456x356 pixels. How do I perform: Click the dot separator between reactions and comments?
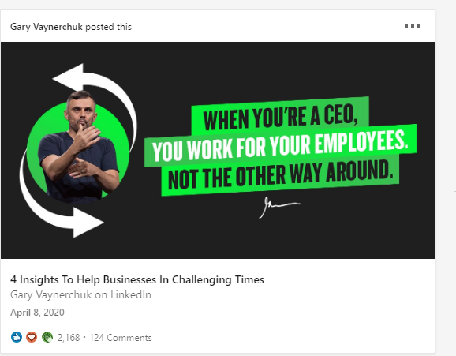tap(84, 337)
